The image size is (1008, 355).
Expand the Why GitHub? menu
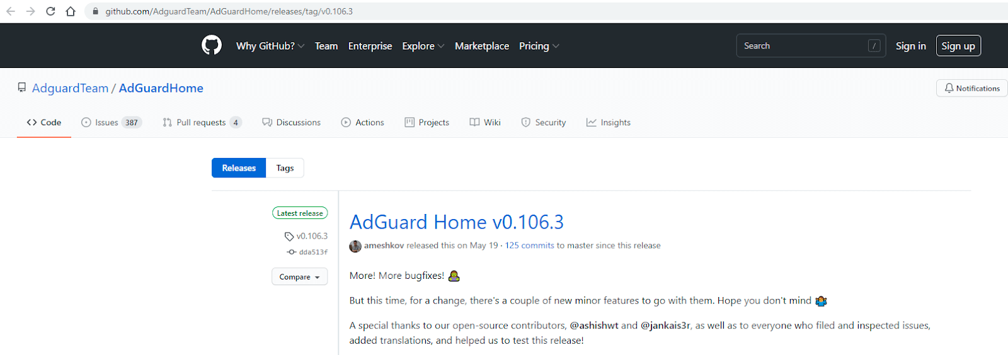tap(270, 46)
